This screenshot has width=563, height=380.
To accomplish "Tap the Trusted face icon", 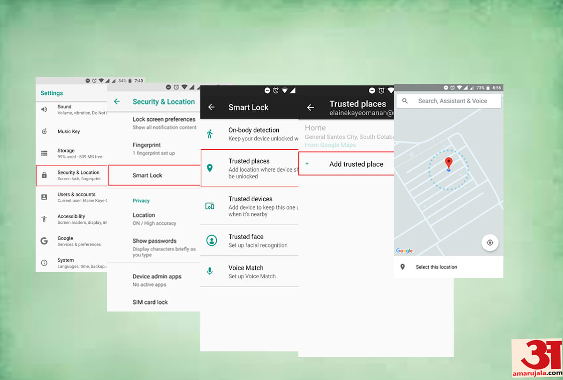I will click(212, 241).
